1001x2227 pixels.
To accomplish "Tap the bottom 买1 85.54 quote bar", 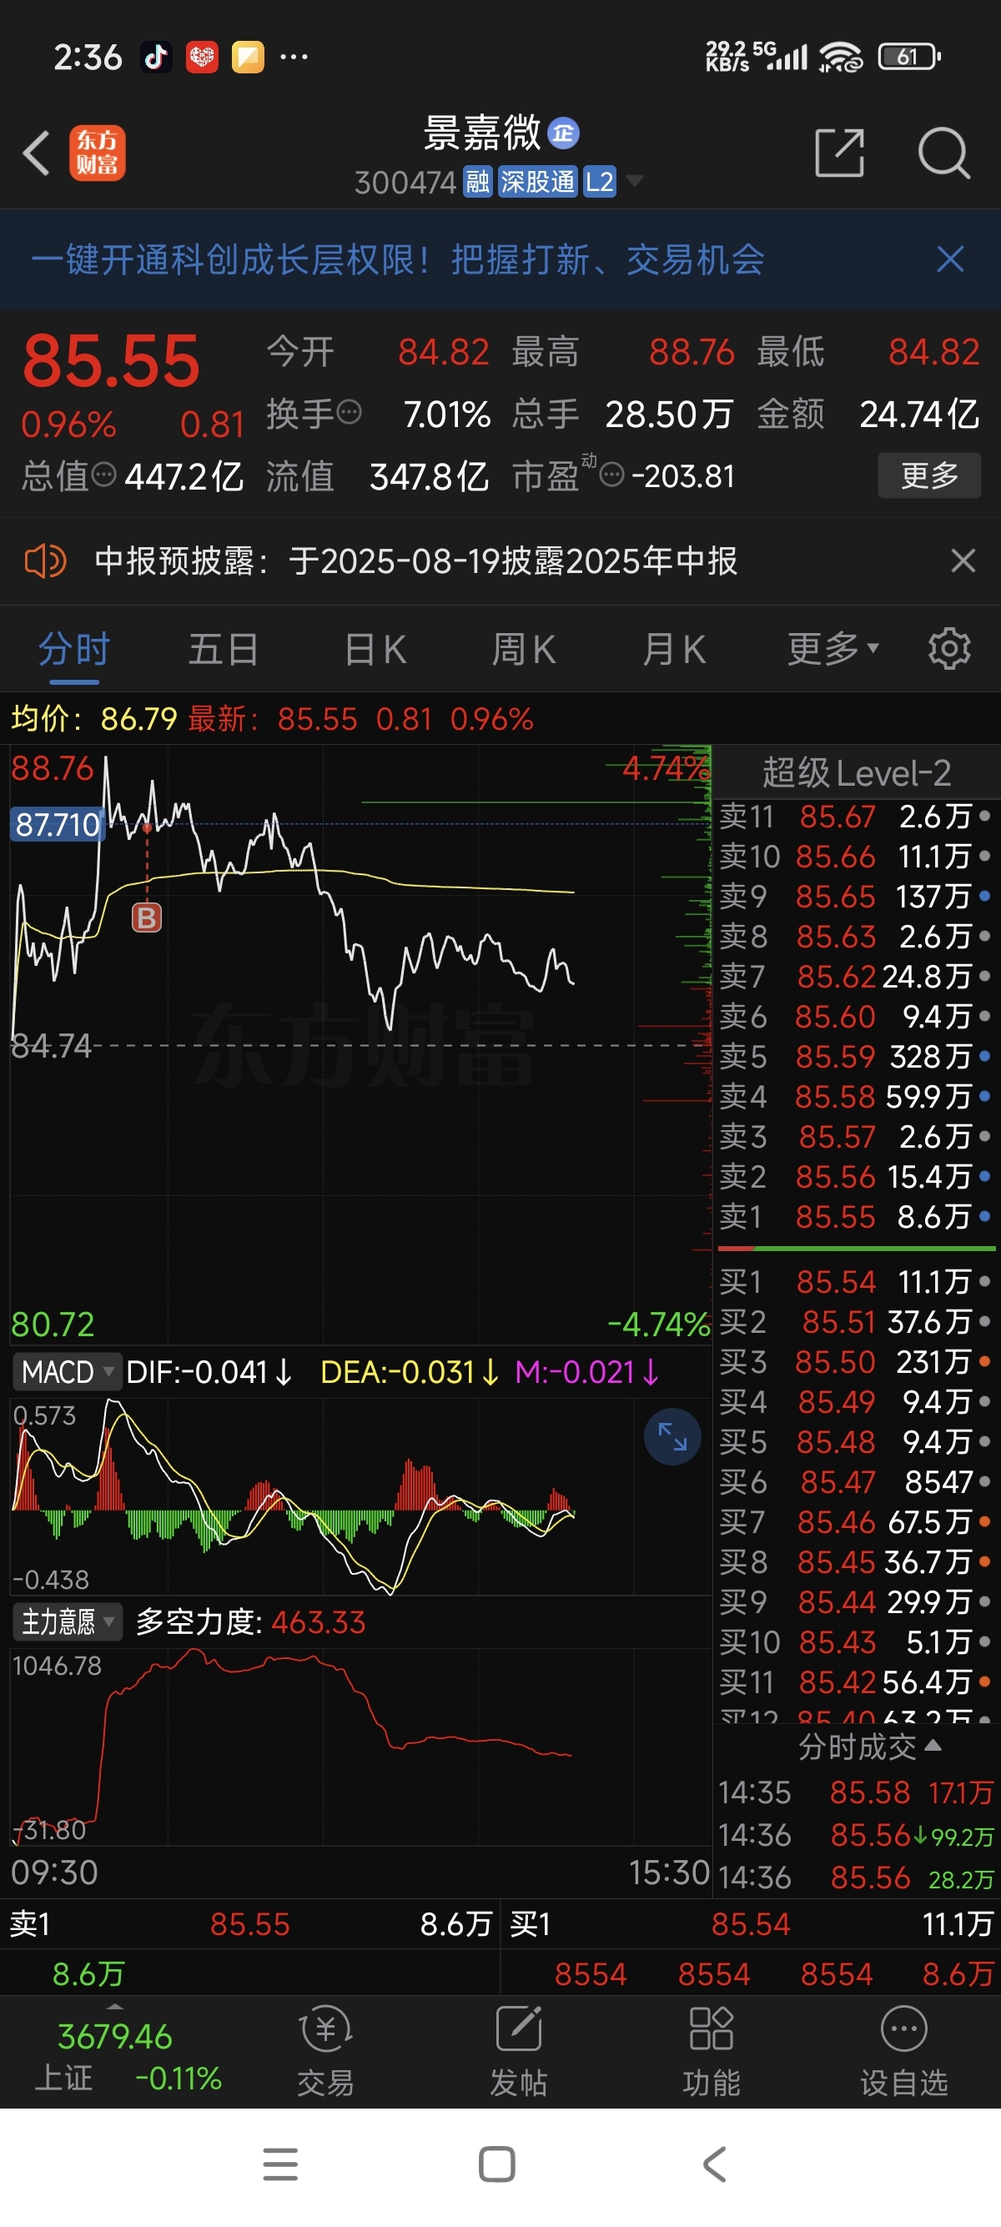I will (x=750, y=1923).
